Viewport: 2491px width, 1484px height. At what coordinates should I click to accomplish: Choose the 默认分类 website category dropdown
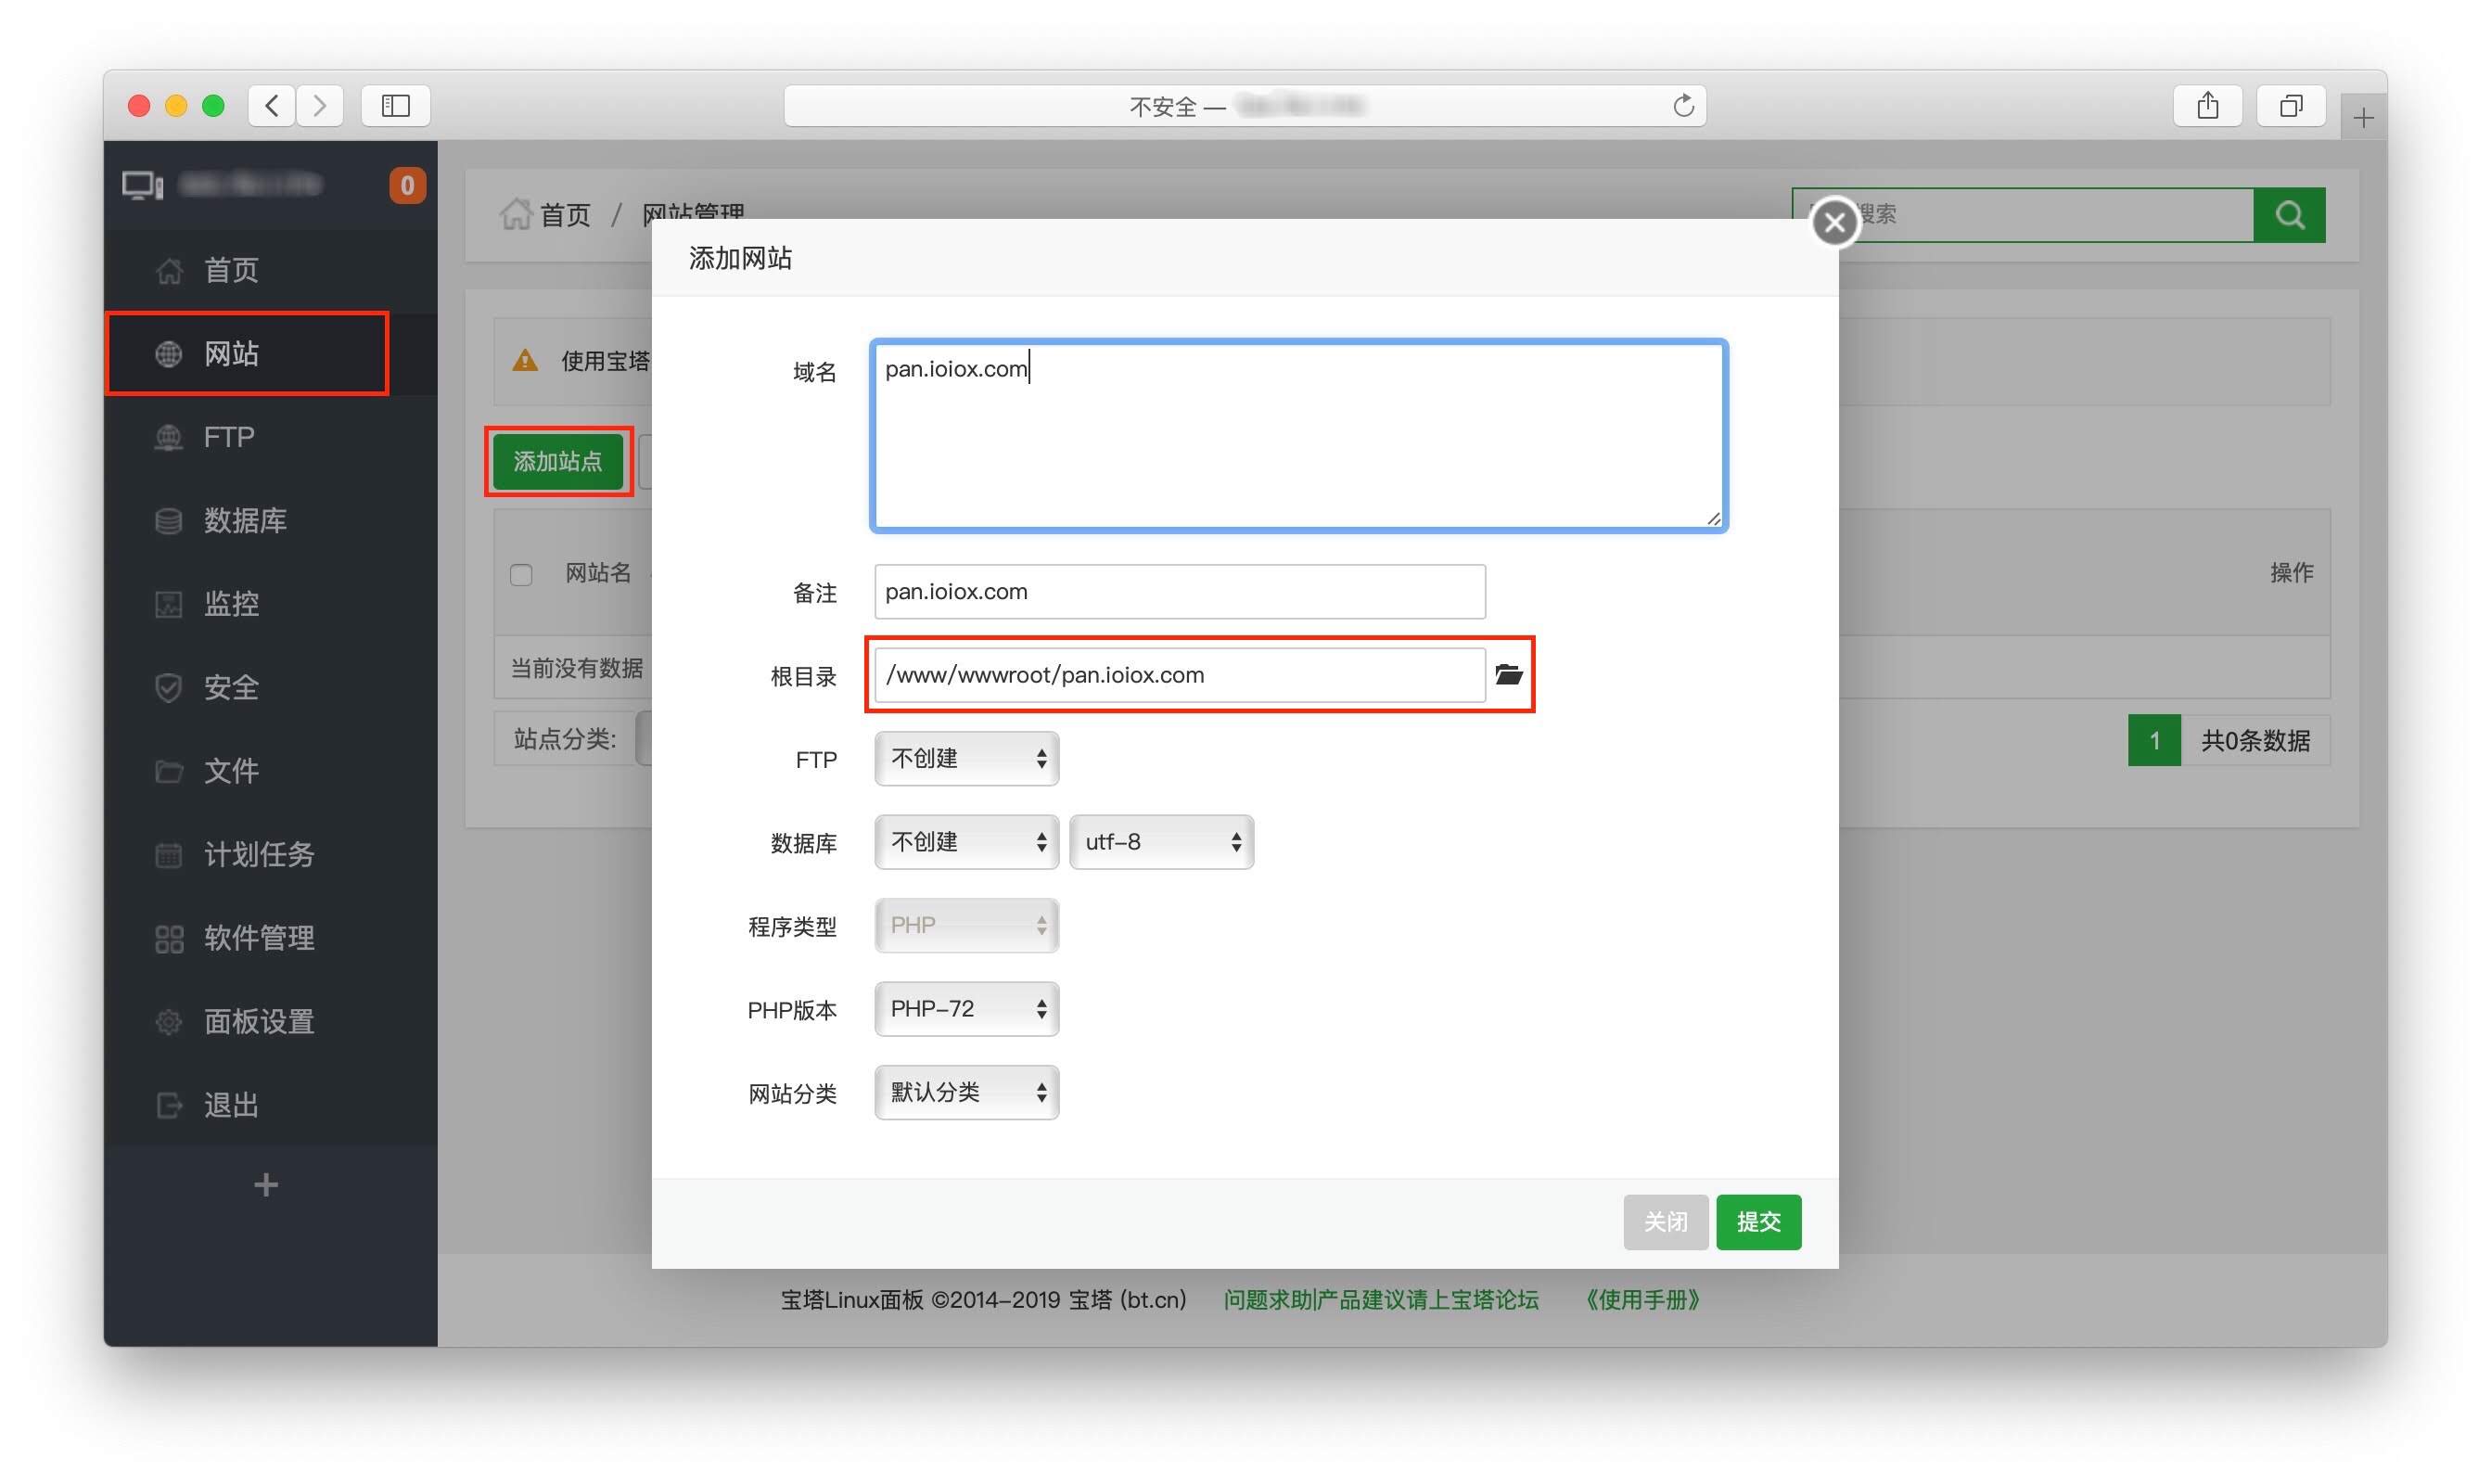point(965,1092)
